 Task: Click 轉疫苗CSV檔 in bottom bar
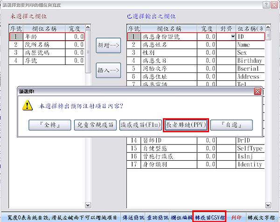pos(210,217)
